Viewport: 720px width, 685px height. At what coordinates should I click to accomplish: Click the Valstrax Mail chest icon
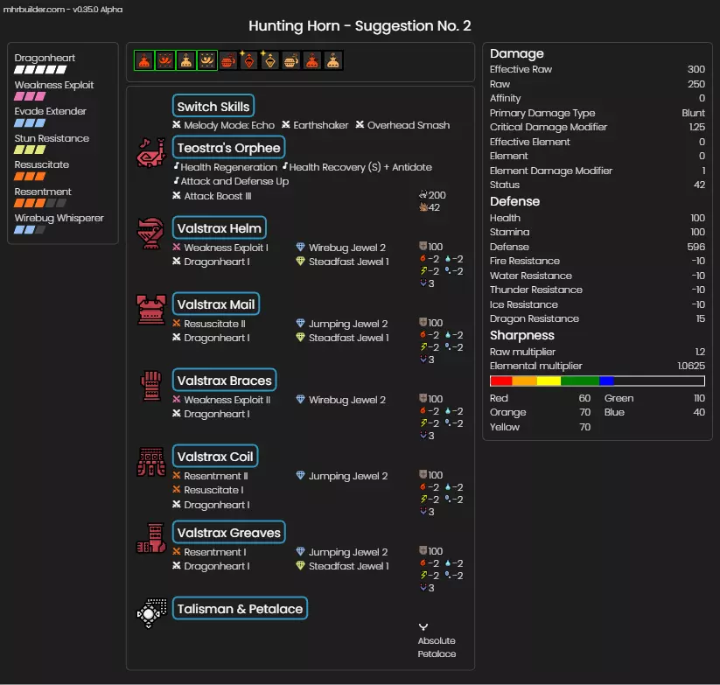[151, 310]
